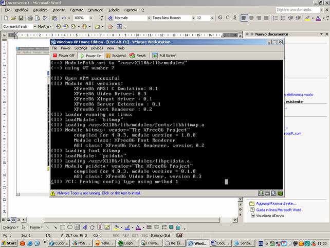Open Guida in linea Microsoft Word link
This screenshot has width=330, height=248.
pos(279,210)
